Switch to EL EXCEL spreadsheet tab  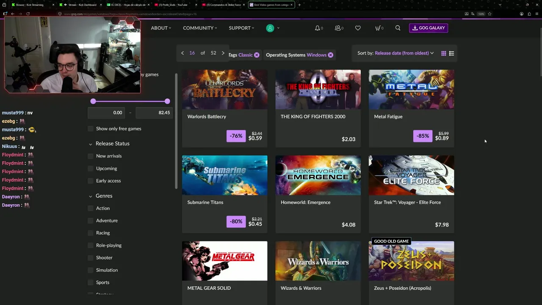[x=128, y=5]
